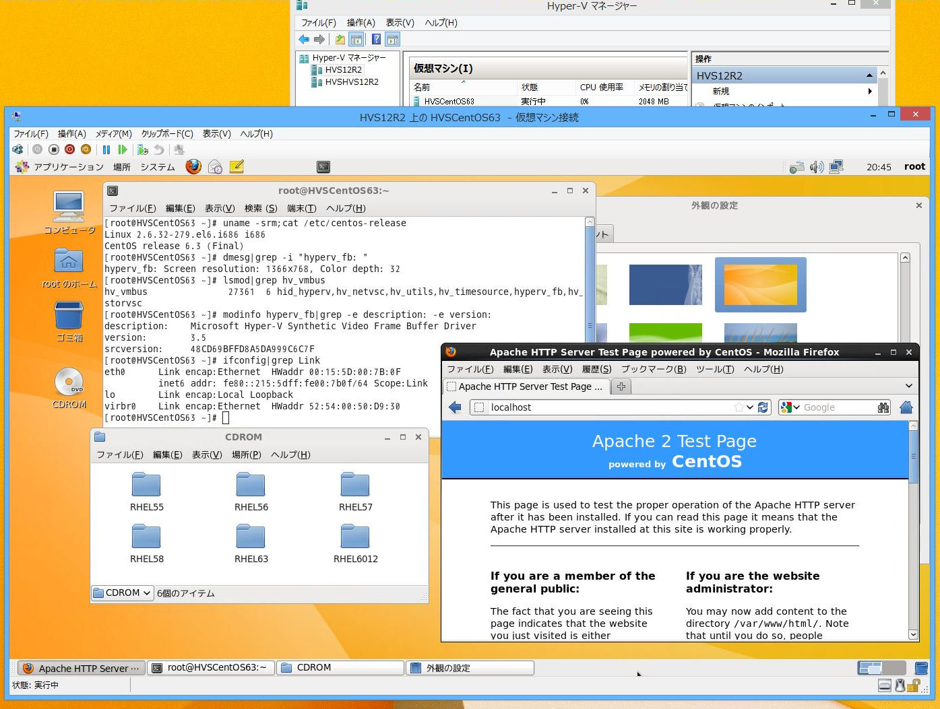Viewport: 940px width, 709px height.
Task: Select the RHEL55 folder in CDROM window
Action: (x=146, y=492)
